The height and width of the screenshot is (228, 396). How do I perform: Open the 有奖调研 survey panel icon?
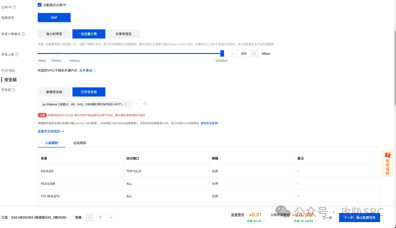[x=387, y=163]
